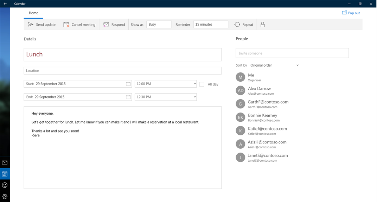Click the 'Me' organiser name
Viewport: 377px width, 202px height.
pos(251,75)
